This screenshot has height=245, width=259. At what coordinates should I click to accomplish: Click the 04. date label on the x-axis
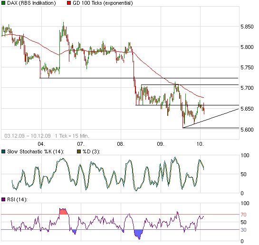point(41,144)
